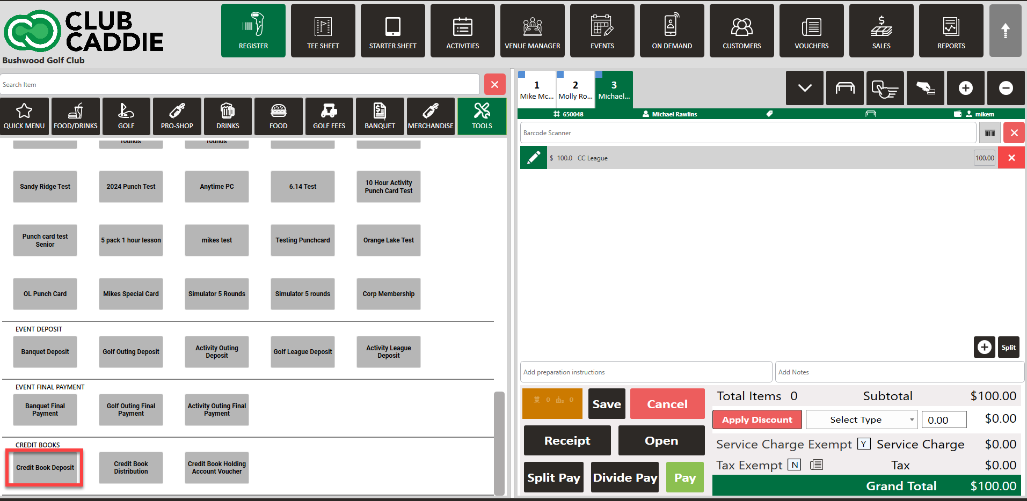1027x501 pixels.
Task: Click the up arrow collapse button
Action: pos(1005,31)
